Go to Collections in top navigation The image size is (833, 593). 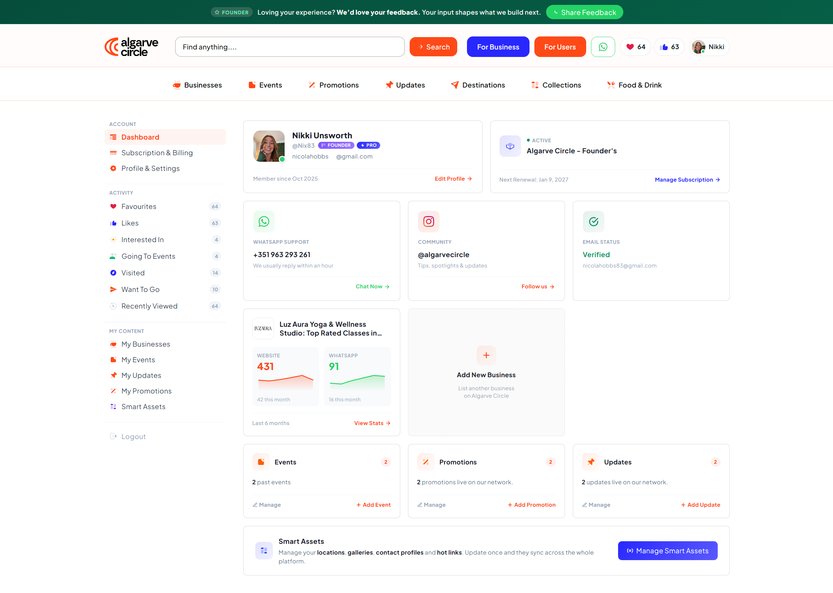tap(556, 85)
